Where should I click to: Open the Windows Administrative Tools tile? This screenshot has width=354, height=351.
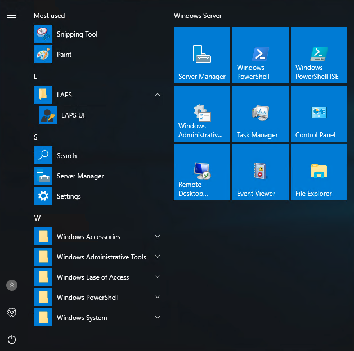202,114
